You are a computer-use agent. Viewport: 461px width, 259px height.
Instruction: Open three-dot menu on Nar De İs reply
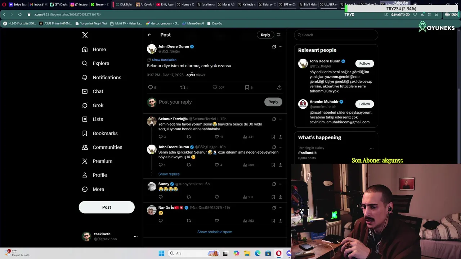(281, 208)
